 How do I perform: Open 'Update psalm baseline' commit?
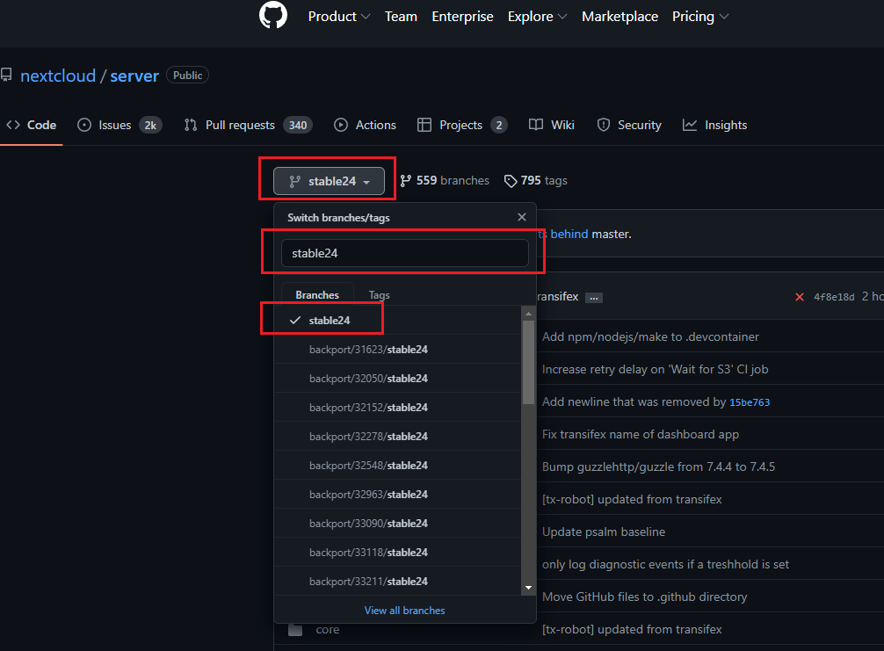pyautogui.click(x=603, y=532)
